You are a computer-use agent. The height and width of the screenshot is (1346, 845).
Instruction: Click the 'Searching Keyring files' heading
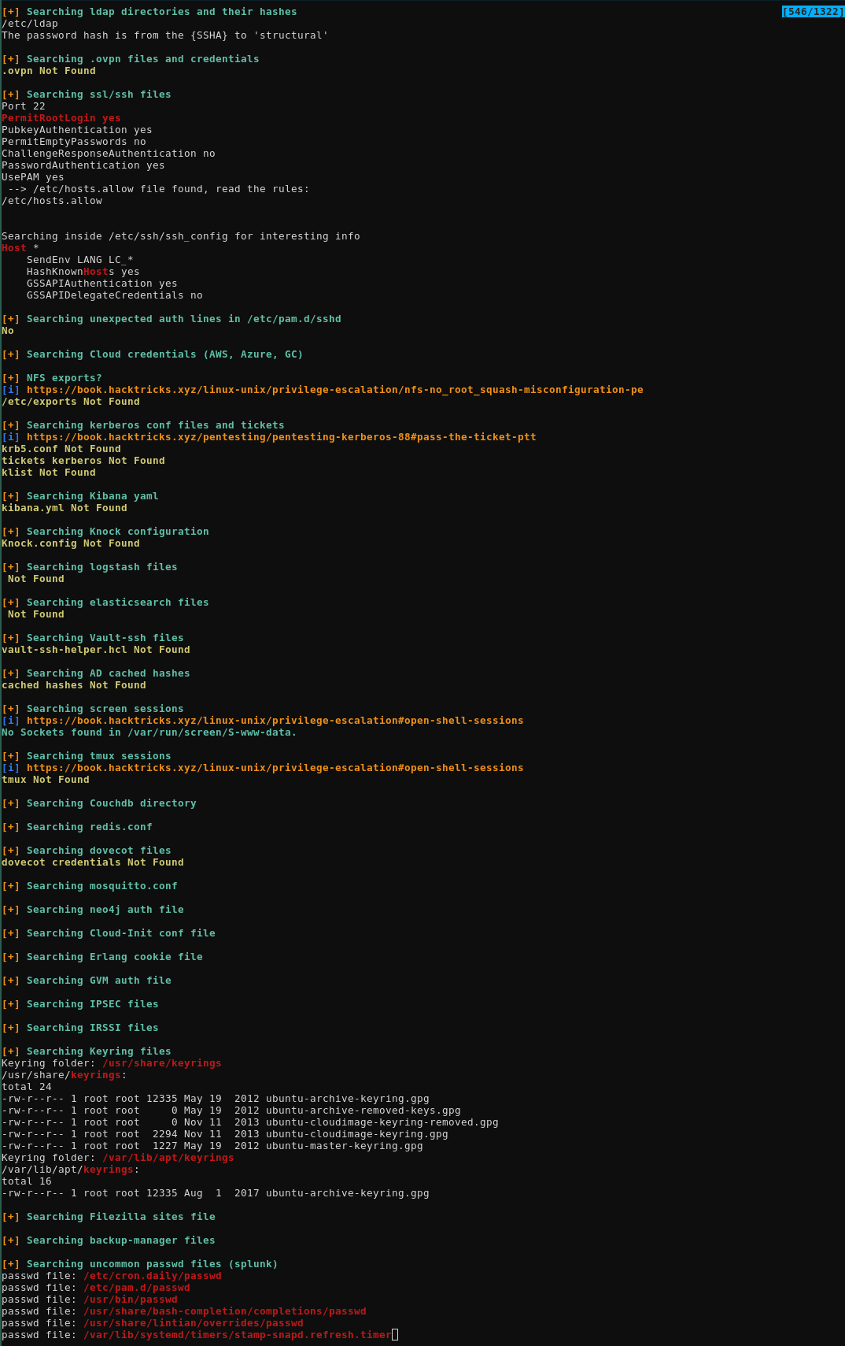[x=98, y=1051]
